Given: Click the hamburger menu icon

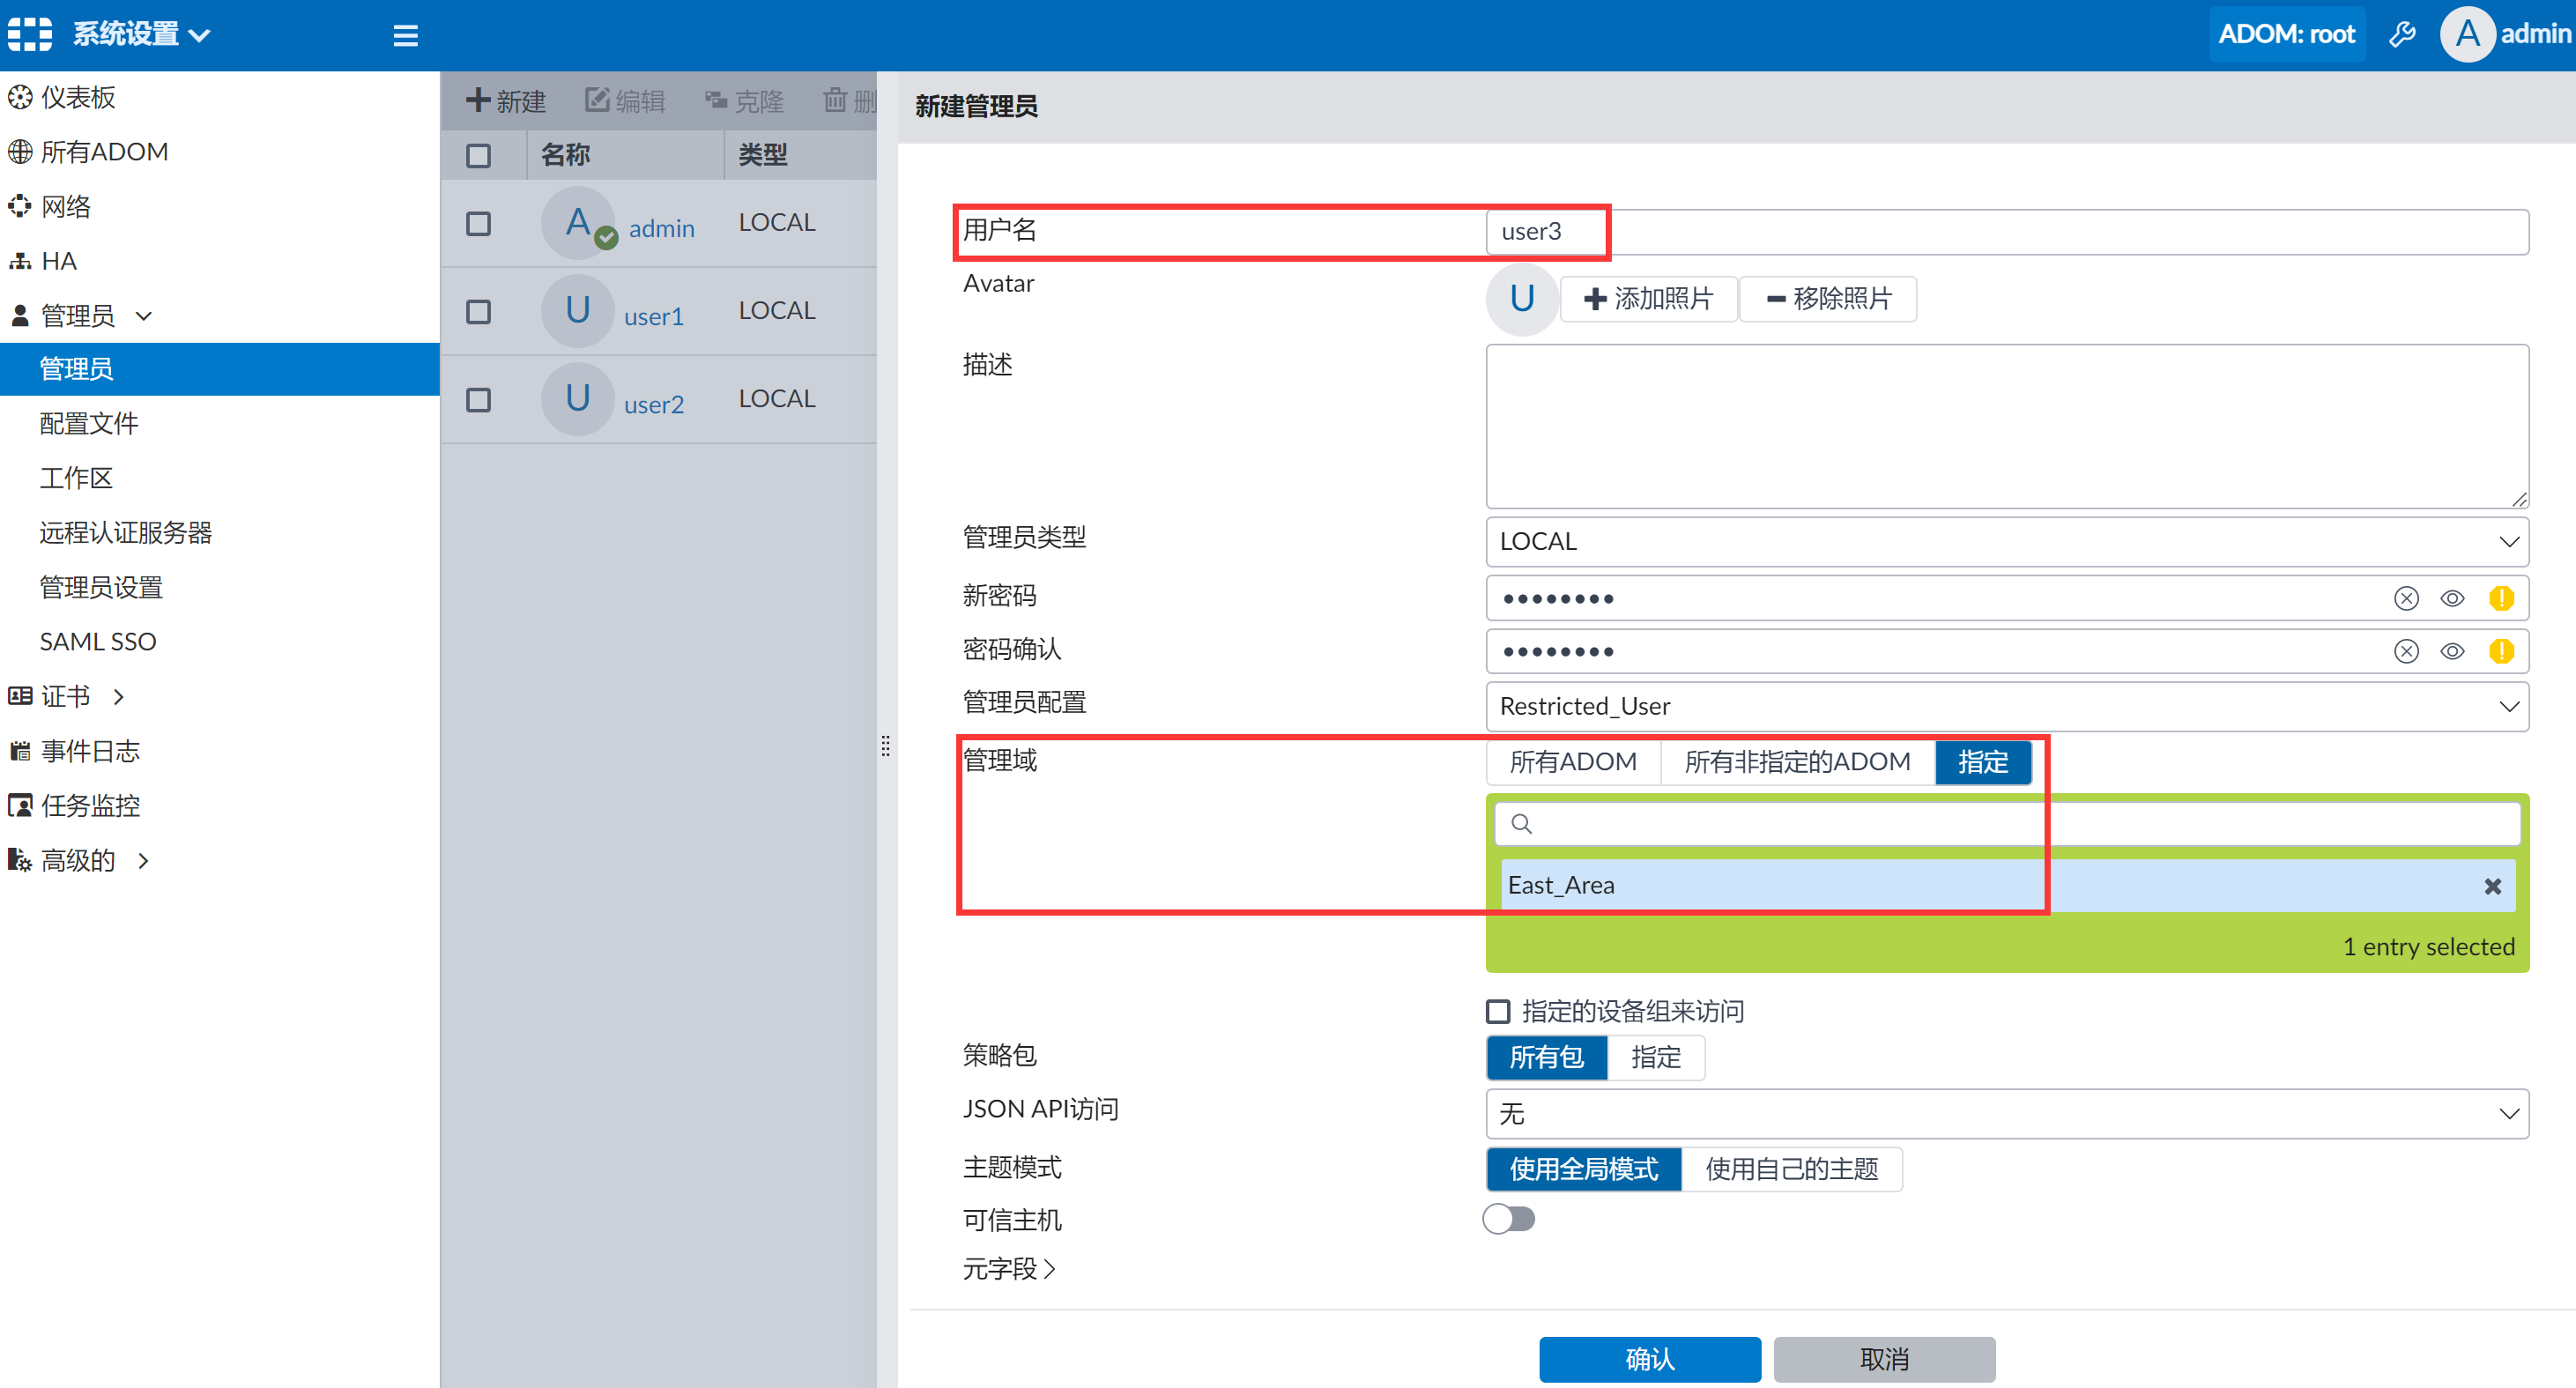Looking at the screenshot, I should click(405, 36).
